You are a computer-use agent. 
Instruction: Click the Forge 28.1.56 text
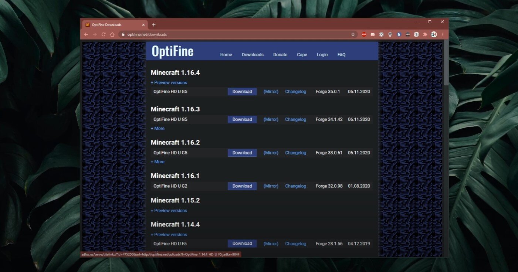click(x=329, y=244)
